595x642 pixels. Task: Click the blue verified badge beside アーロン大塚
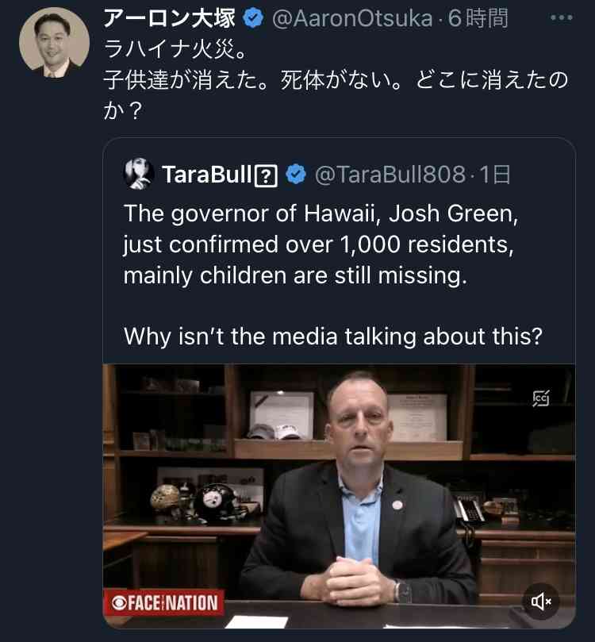pyautogui.click(x=253, y=18)
